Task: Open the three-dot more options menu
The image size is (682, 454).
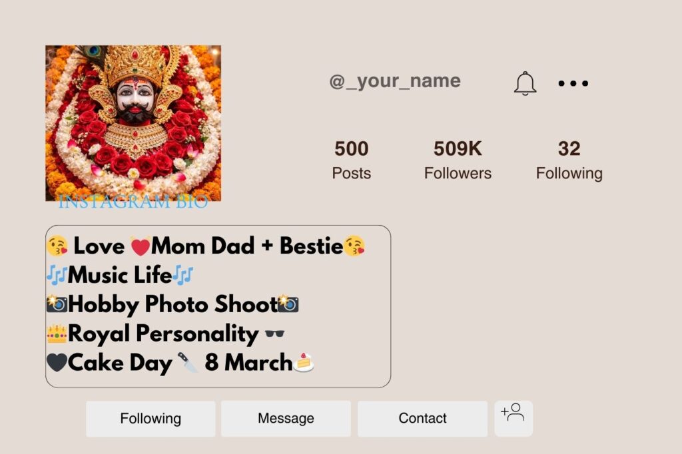Action: pos(573,83)
